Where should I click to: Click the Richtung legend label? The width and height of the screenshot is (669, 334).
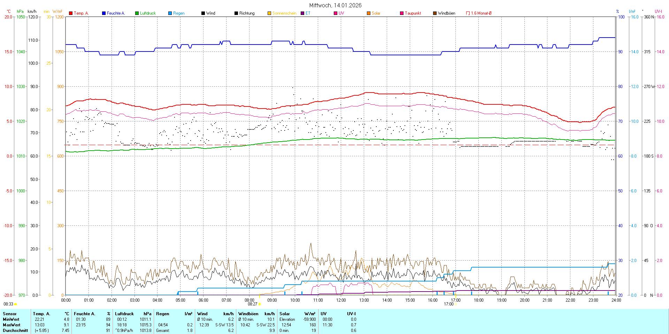247,13
